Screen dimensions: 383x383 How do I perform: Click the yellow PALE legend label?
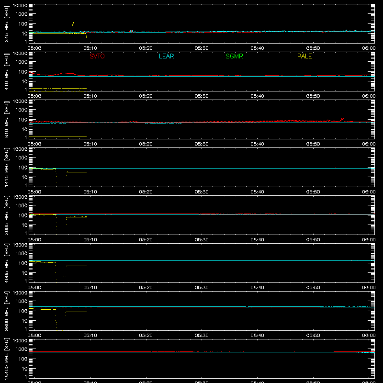pos(304,56)
